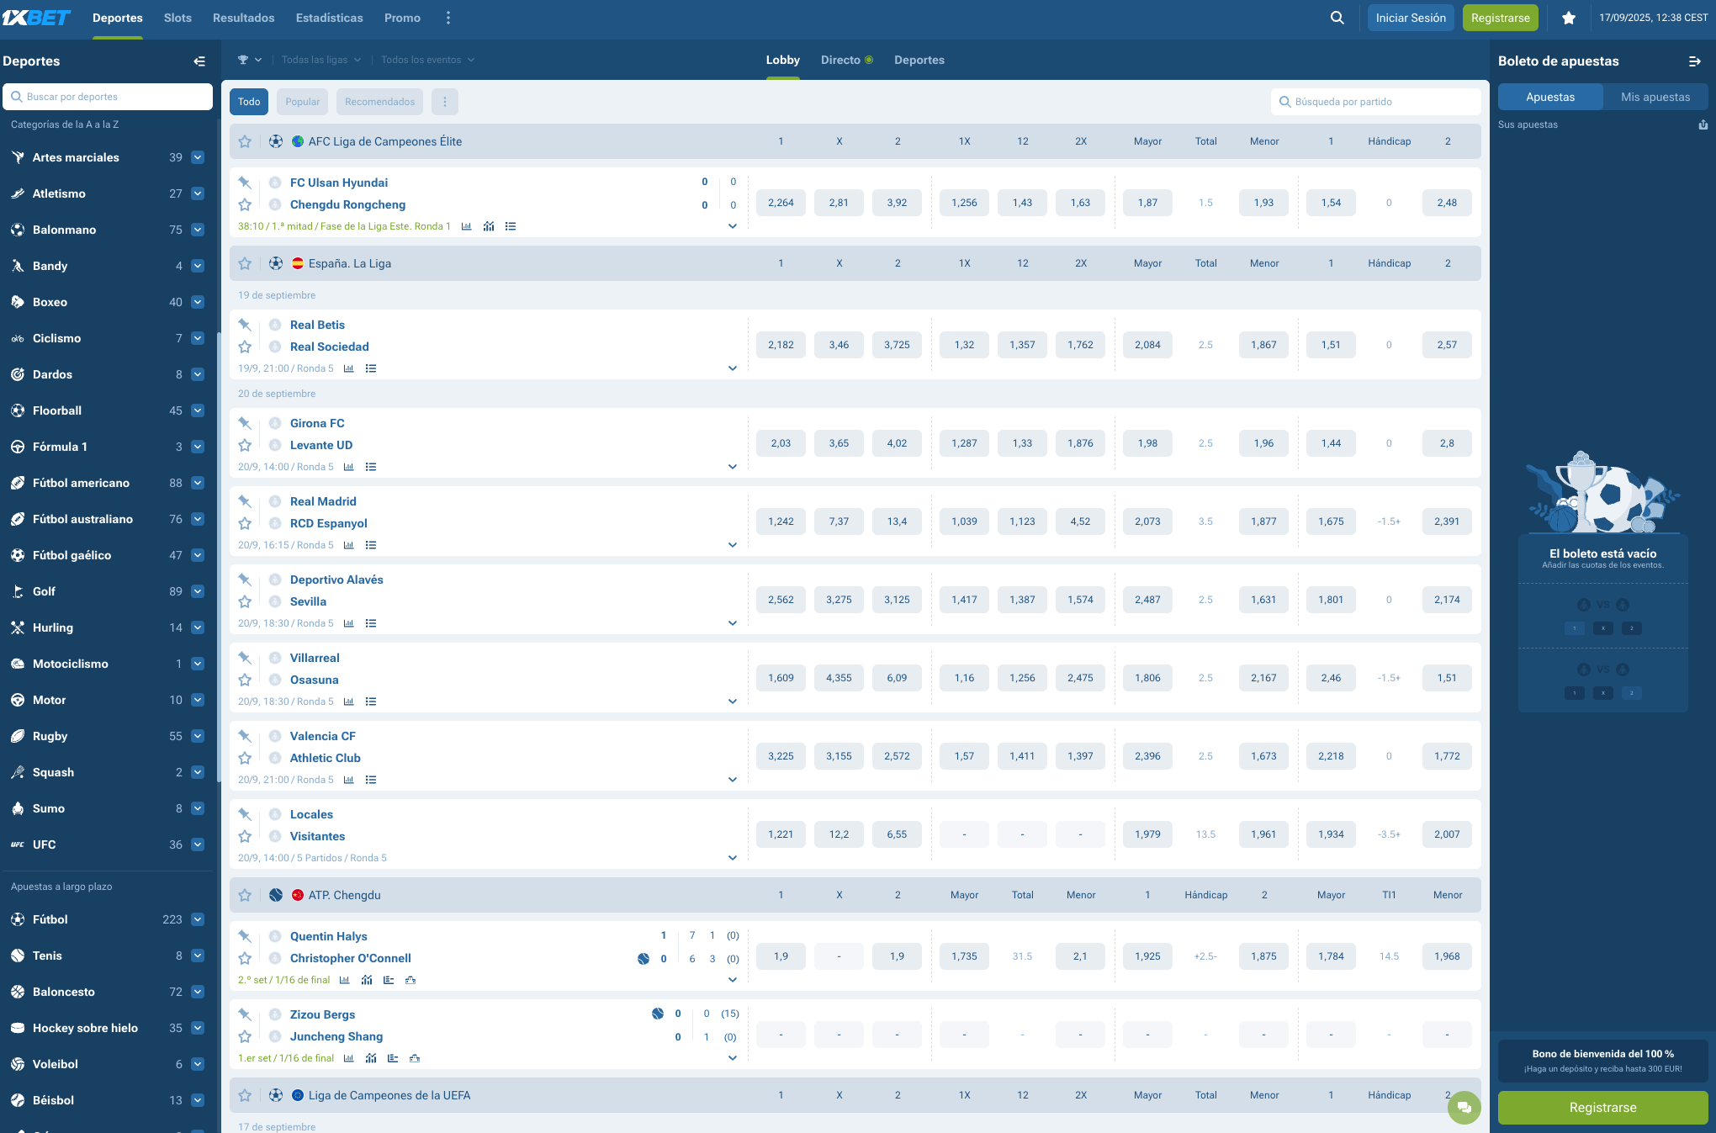The width and height of the screenshot is (1716, 1133).
Task: Expand more markets for Valencia CF match
Action: click(732, 780)
